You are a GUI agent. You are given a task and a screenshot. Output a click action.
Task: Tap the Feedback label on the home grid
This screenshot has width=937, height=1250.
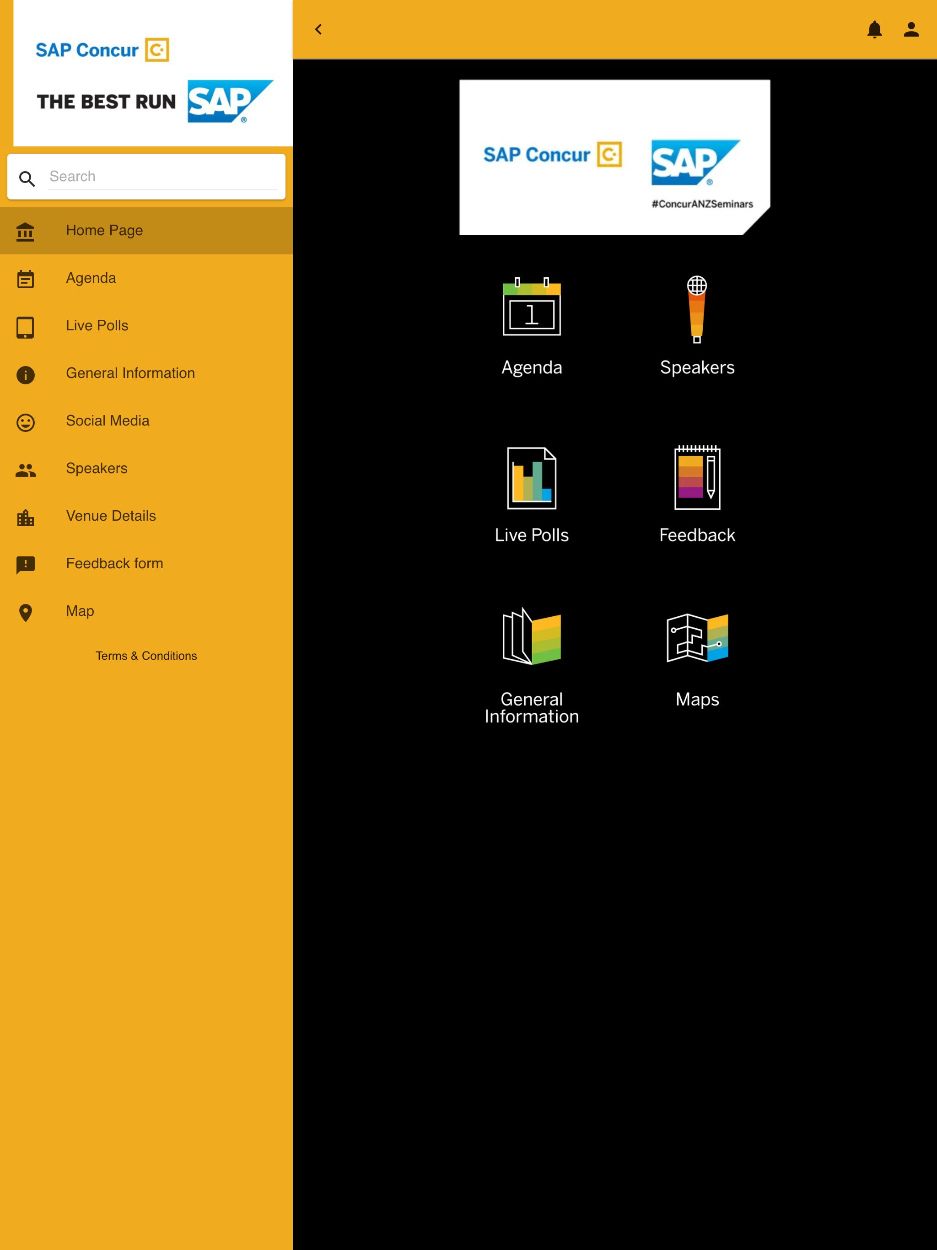697,535
